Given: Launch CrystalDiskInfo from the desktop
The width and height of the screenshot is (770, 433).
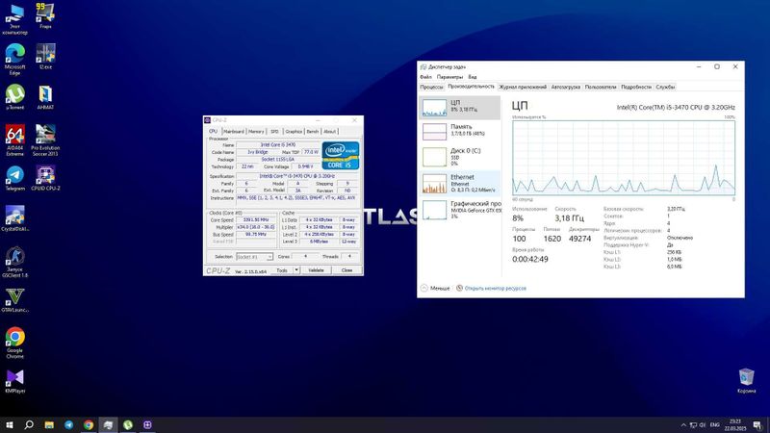Looking at the screenshot, I should [14, 218].
